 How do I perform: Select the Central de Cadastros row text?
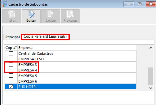[x=36, y=54]
